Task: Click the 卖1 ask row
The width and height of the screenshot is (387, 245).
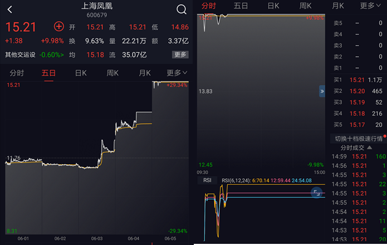Action: point(358,67)
